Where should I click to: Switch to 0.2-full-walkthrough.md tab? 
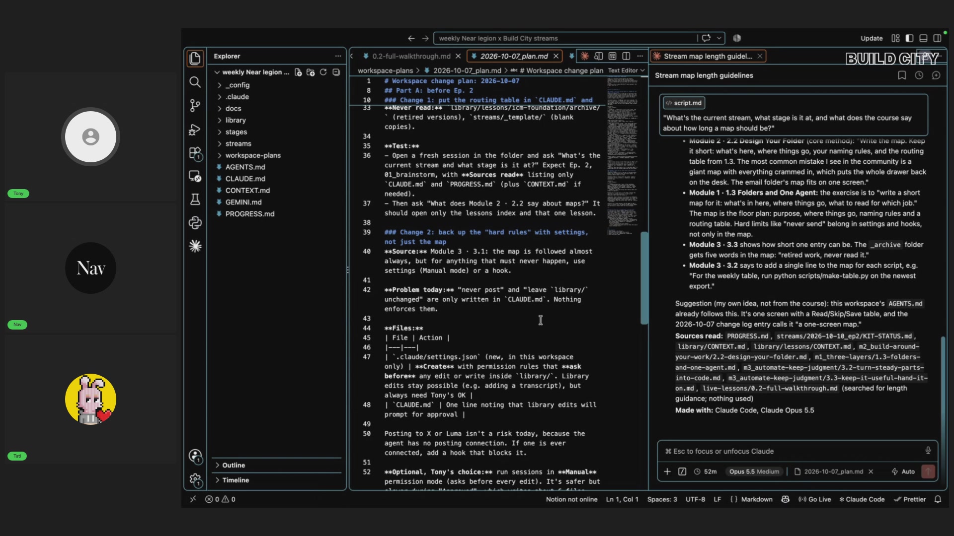pyautogui.click(x=411, y=56)
